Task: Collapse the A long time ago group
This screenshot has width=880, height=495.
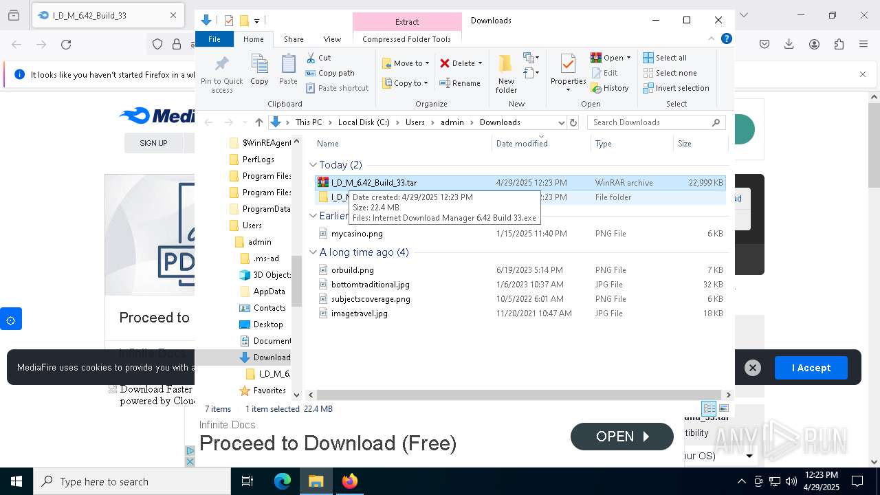Action: click(313, 252)
